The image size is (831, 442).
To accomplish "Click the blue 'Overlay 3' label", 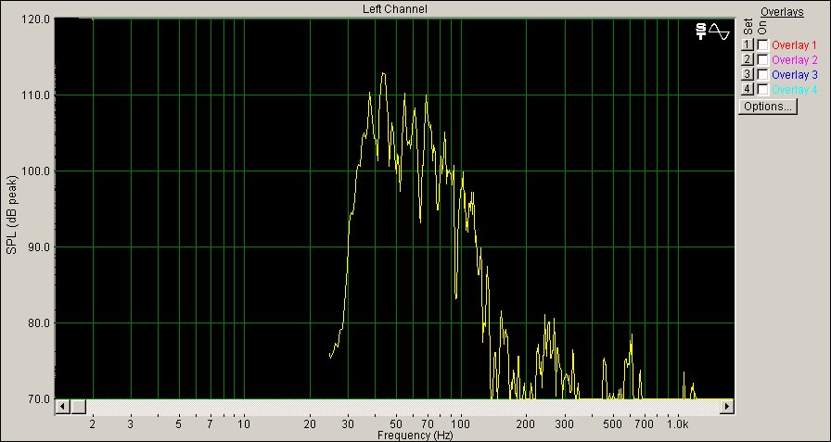I will (795, 75).
